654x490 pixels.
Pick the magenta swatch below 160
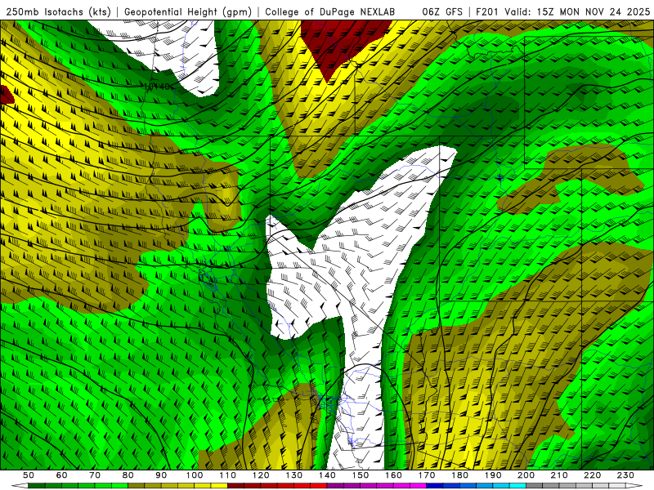401,486
